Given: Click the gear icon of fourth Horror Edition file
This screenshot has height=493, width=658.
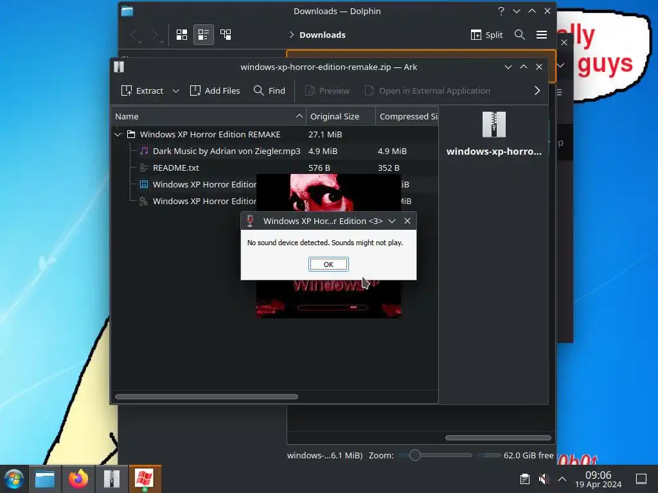Looking at the screenshot, I should coord(143,201).
